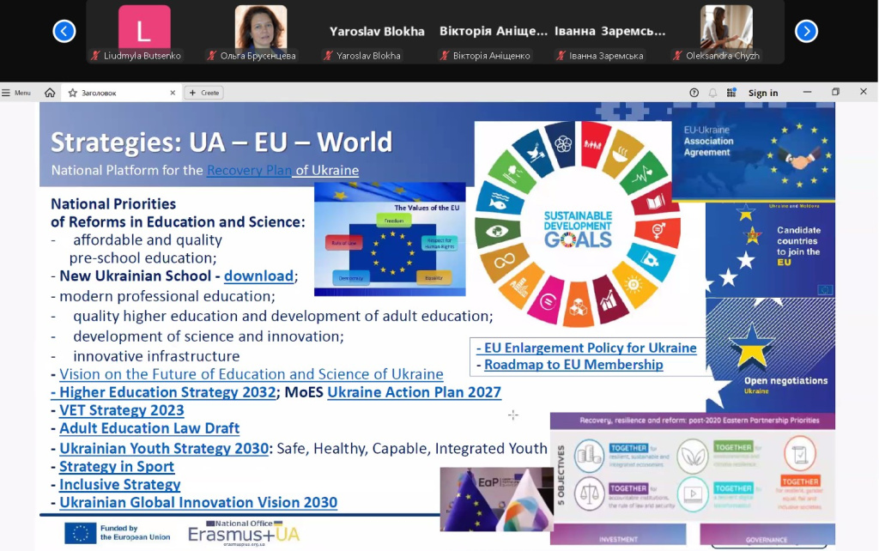Click the GOVERNANCE banner at bottom
The image size is (879, 551).
(x=767, y=534)
